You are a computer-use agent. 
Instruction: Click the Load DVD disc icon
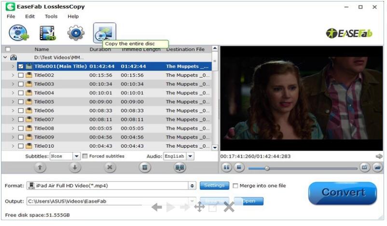coord(19,33)
